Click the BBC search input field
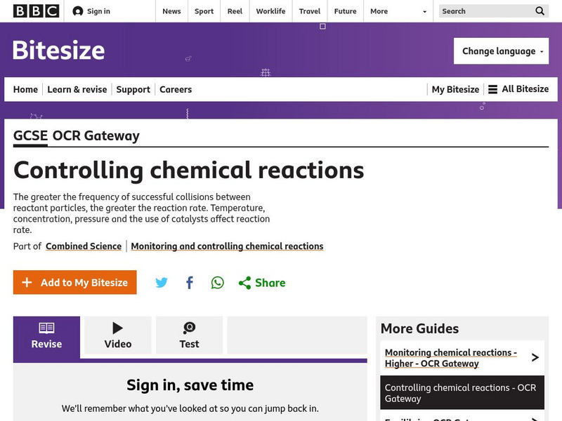Viewport: 562px width, 421px height. tap(486, 11)
